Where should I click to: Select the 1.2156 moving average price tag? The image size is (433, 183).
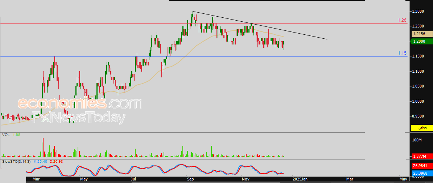pyautogui.click(x=422, y=34)
